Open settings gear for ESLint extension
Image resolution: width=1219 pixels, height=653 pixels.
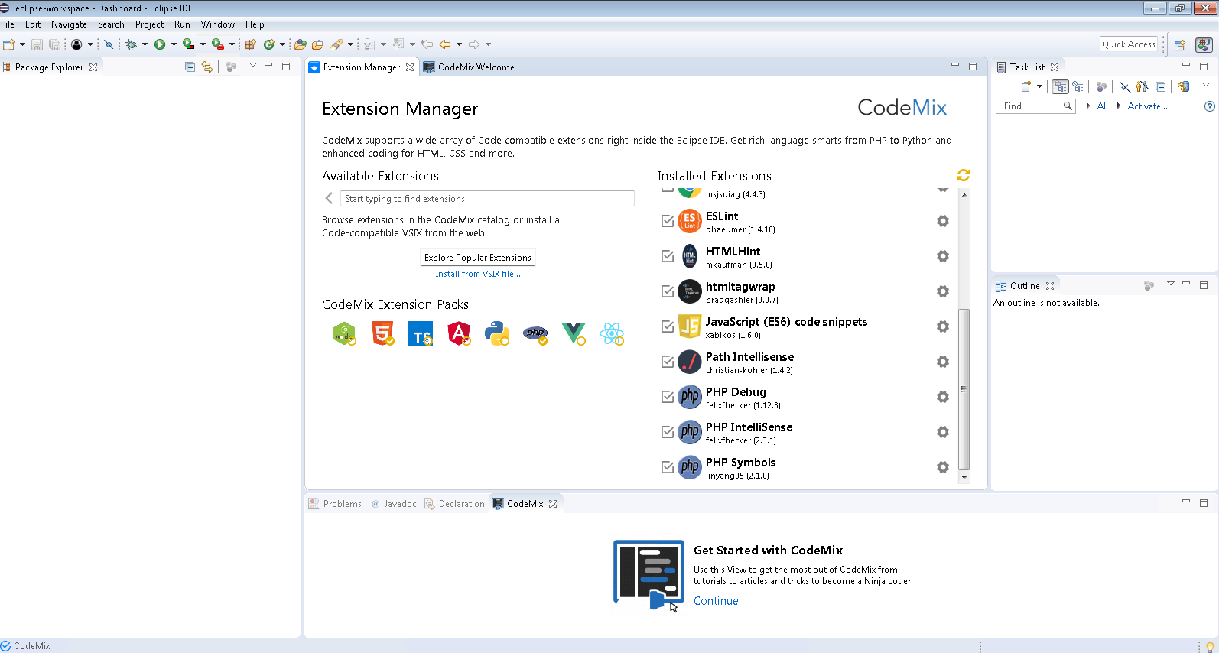(x=943, y=221)
